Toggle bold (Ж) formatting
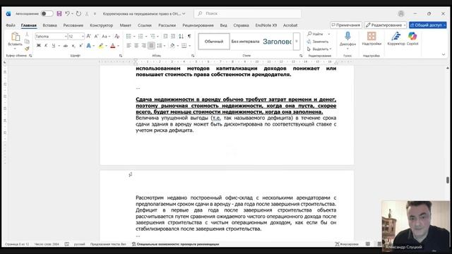452x254 pixels. [39, 45]
